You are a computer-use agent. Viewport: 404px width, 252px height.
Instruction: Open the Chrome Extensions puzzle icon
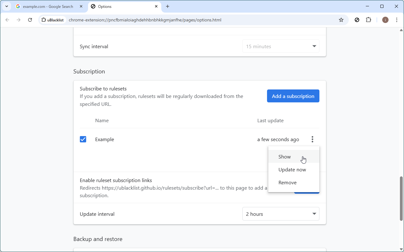[x=368, y=20]
